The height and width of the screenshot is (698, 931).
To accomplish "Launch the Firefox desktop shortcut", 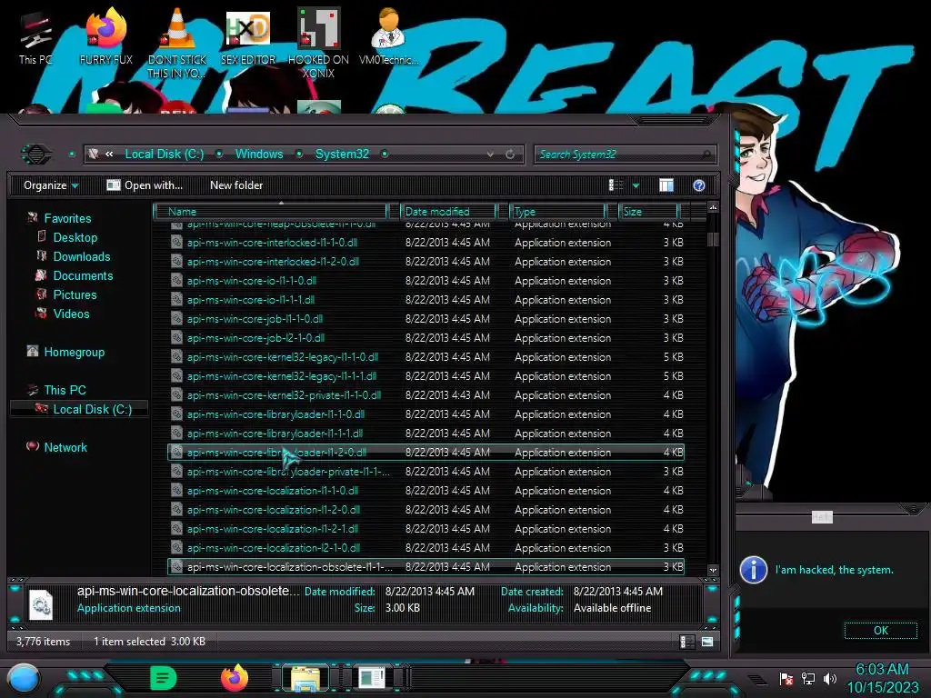I will [x=105, y=37].
